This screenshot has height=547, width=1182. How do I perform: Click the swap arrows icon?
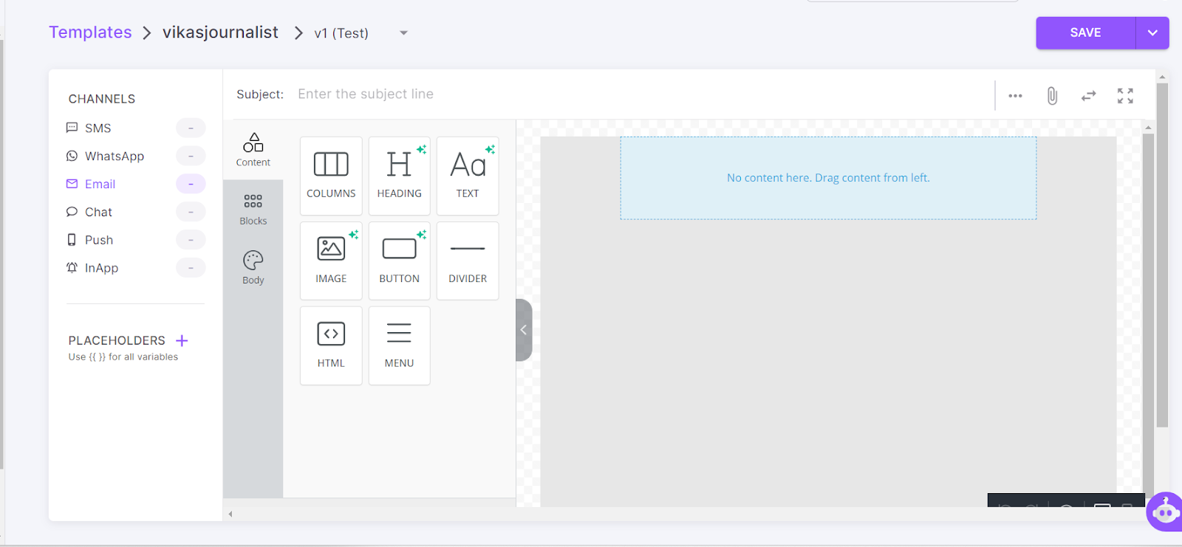1088,96
